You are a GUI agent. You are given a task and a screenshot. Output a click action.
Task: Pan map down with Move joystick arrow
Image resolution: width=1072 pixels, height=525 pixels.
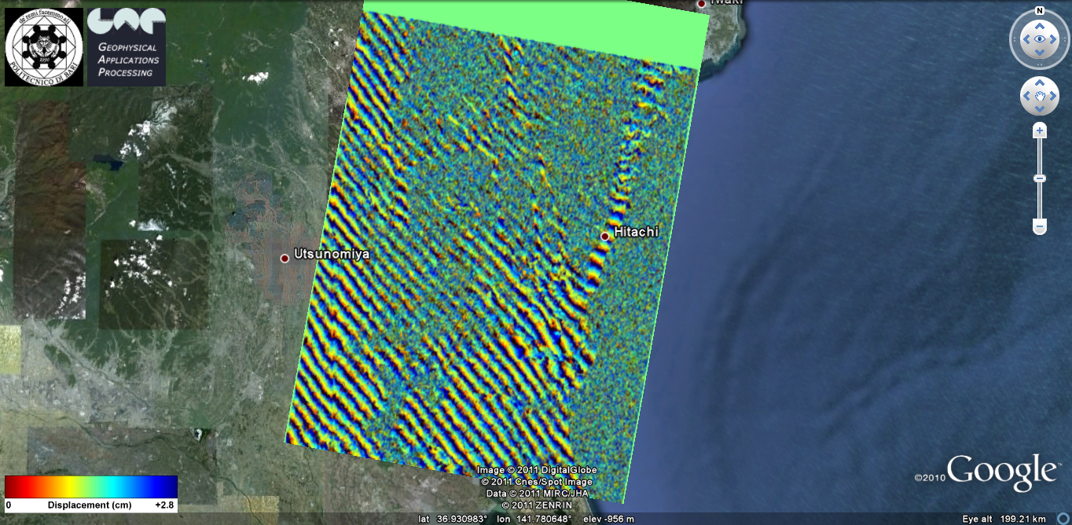coord(1039,110)
